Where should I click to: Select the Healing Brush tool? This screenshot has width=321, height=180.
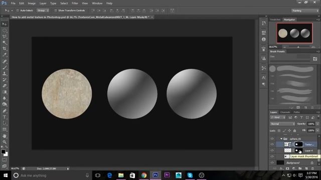point(5,61)
